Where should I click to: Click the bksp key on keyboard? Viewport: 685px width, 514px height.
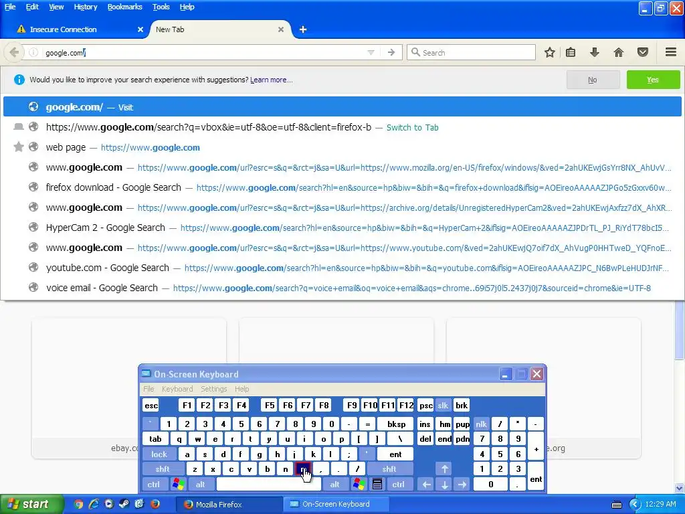396,424
